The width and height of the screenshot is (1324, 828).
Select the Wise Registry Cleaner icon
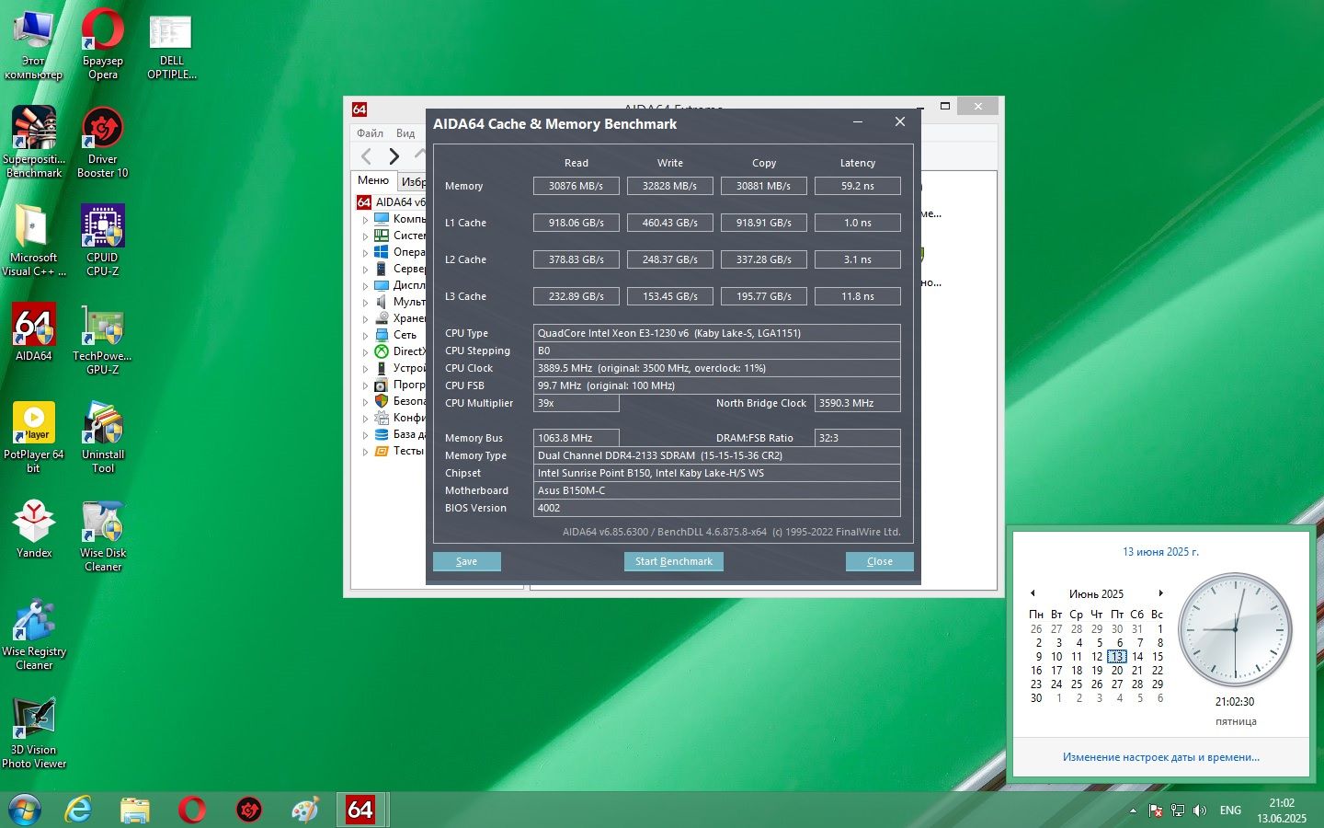(x=34, y=633)
